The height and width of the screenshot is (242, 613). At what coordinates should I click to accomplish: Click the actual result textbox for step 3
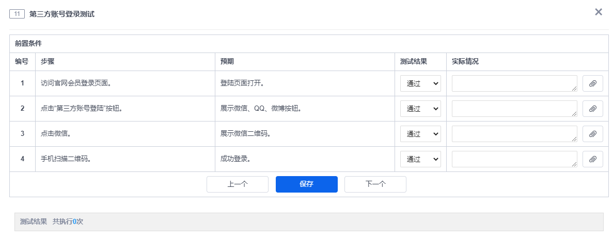[514, 134]
